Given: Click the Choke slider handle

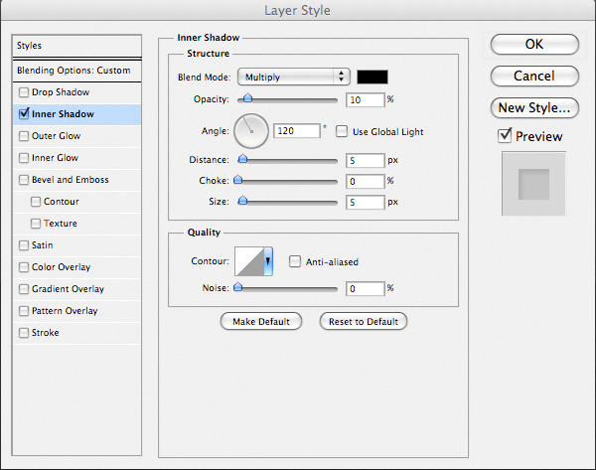Looking at the screenshot, I should click(238, 180).
